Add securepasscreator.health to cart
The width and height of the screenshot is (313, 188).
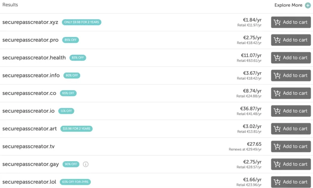coord(291,58)
